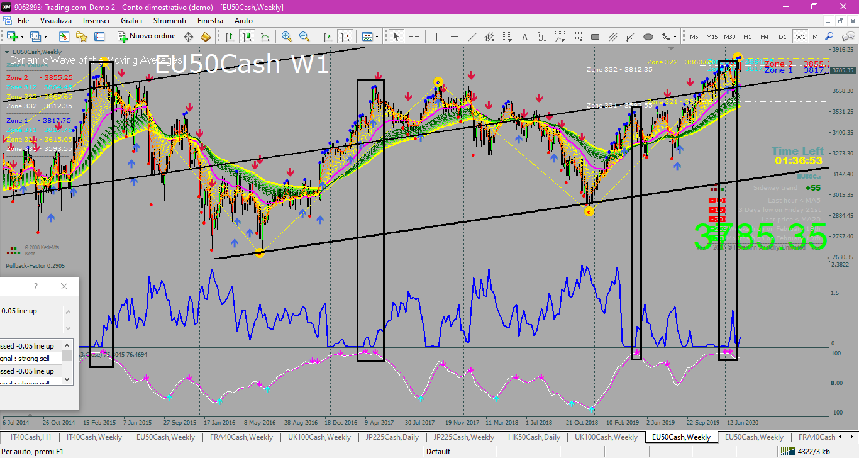The image size is (859, 458).
Task: Open a new chart window
Action: tap(12, 36)
